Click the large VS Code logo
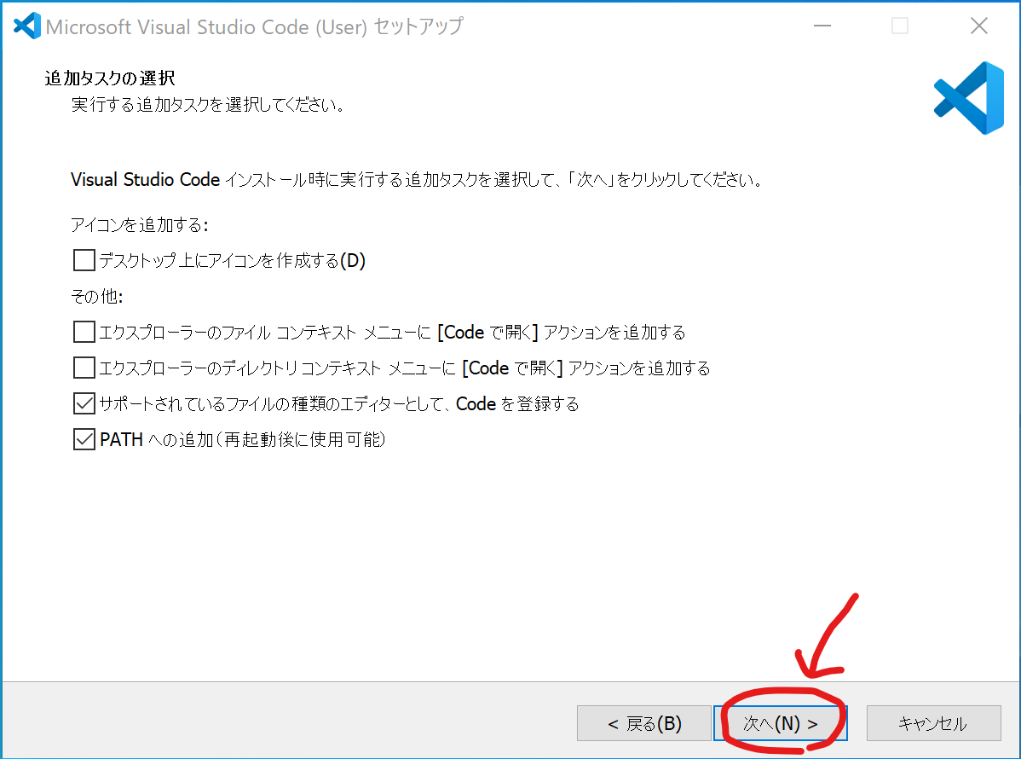 coord(968,98)
